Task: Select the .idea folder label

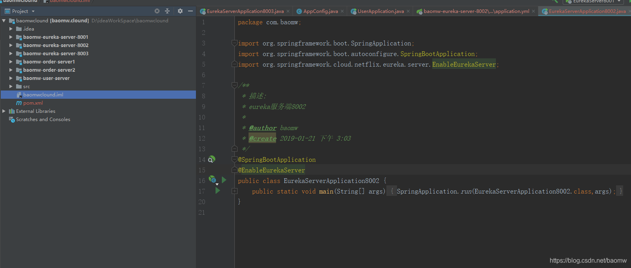Action: (29, 29)
